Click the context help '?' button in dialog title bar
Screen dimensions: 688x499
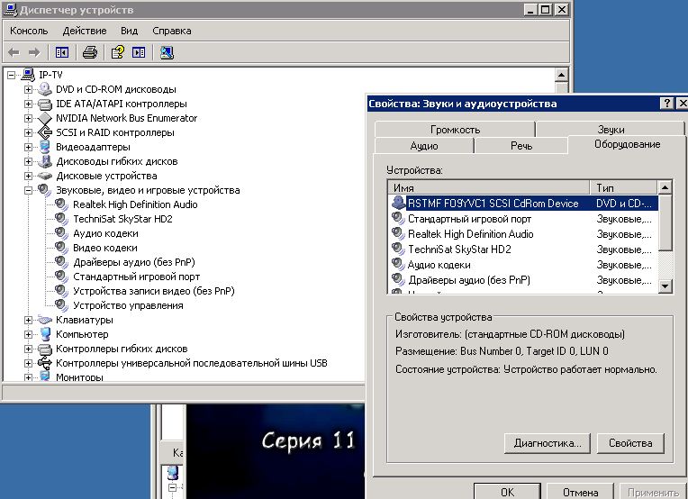[666, 104]
